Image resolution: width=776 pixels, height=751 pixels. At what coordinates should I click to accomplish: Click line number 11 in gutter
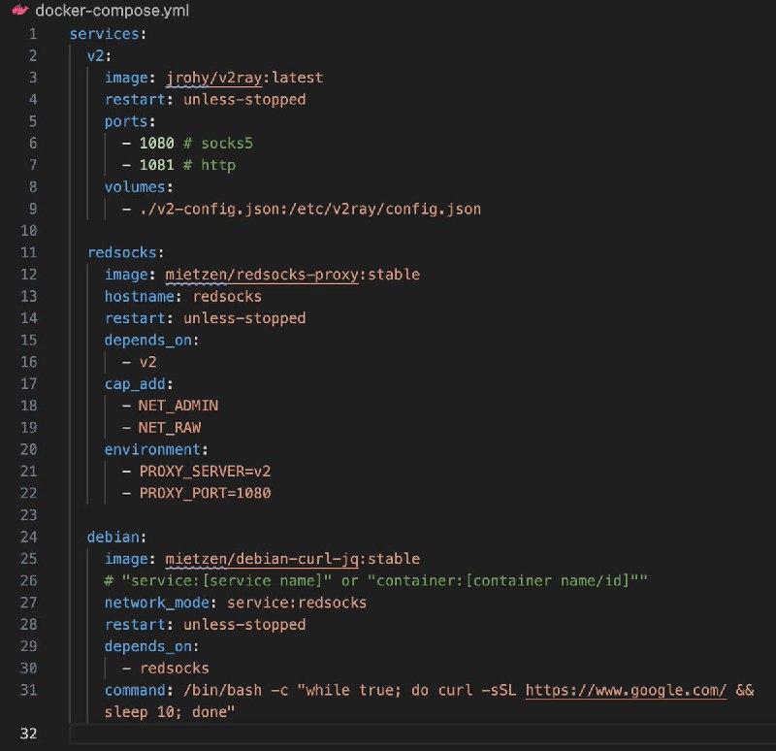[x=29, y=252]
